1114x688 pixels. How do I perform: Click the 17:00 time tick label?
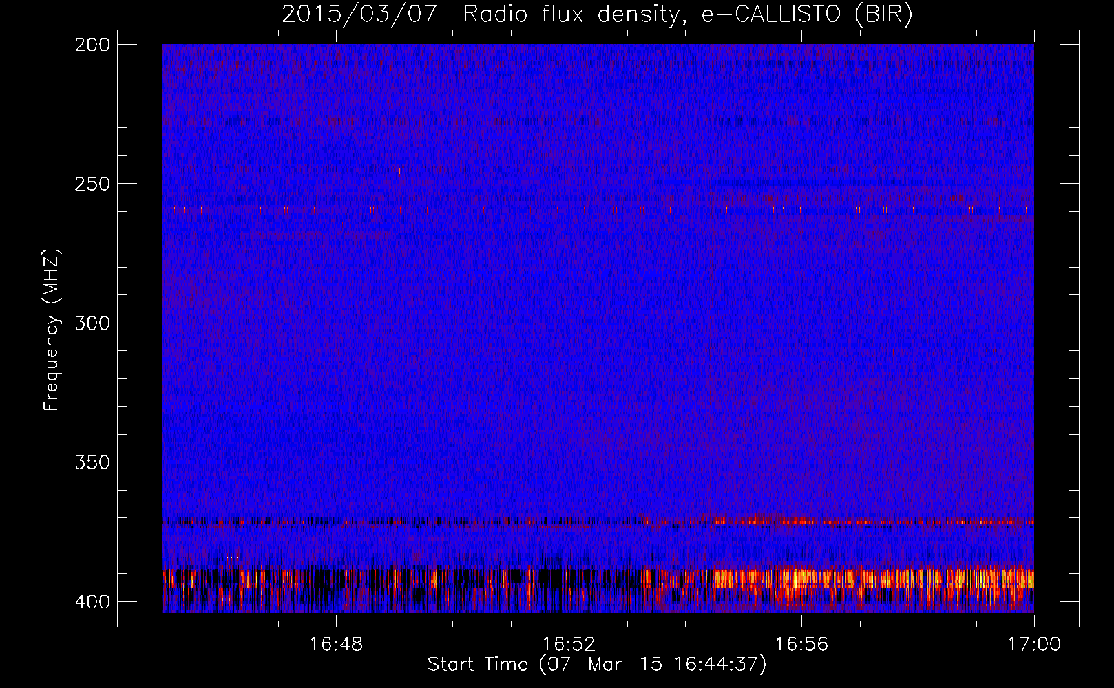pos(1034,644)
